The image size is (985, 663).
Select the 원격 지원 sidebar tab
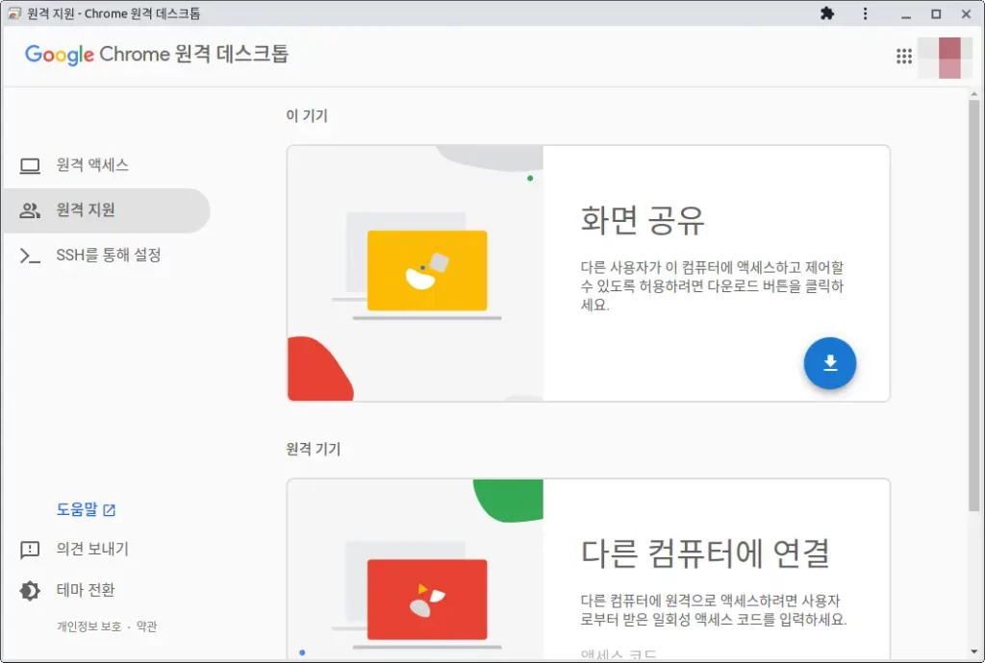(106, 210)
